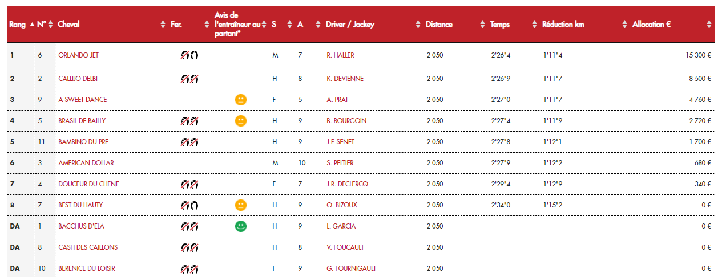Click the horseshoe icons for BEST DU HAUTY

[189, 205]
